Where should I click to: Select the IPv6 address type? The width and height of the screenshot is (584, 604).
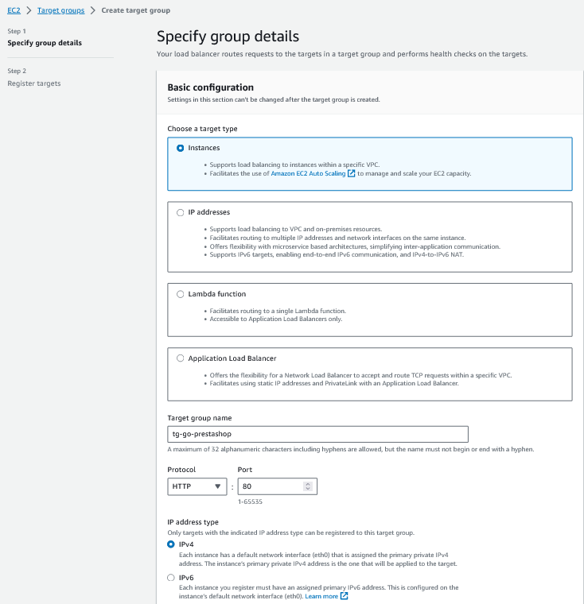point(172,578)
